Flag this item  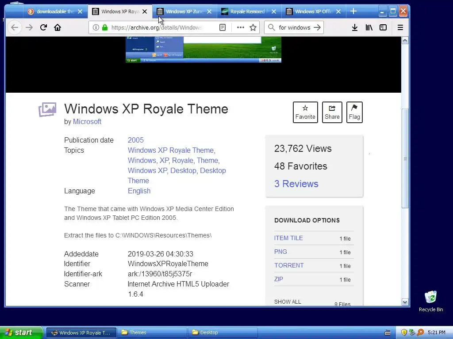tap(354, 112)
